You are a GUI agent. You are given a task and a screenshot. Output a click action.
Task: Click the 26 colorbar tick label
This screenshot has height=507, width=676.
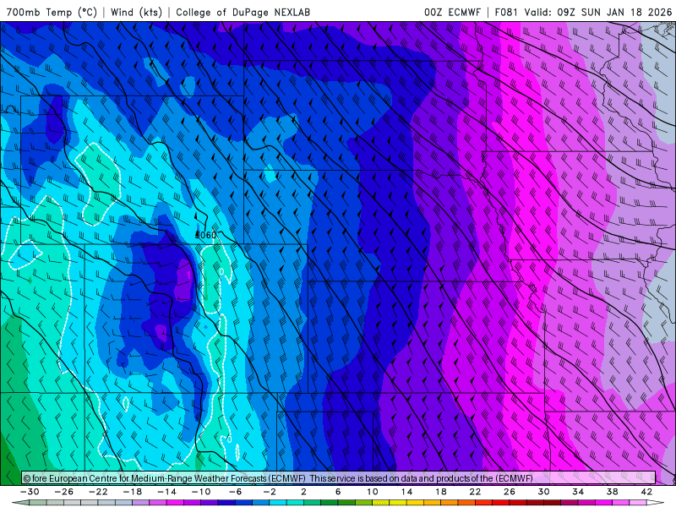point(510,492)
